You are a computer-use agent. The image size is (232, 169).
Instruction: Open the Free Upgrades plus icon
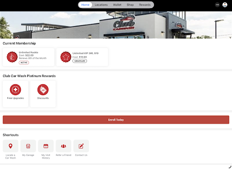pos(15,90)
